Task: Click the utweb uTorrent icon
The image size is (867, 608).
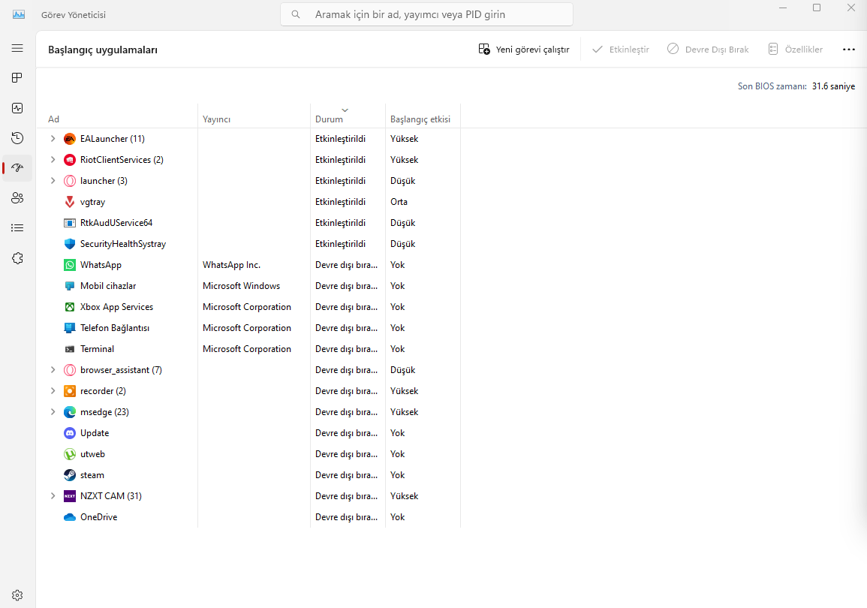Action: coord(70,454)
